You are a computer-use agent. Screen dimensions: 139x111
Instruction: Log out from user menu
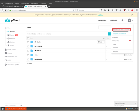coord(116,51)
